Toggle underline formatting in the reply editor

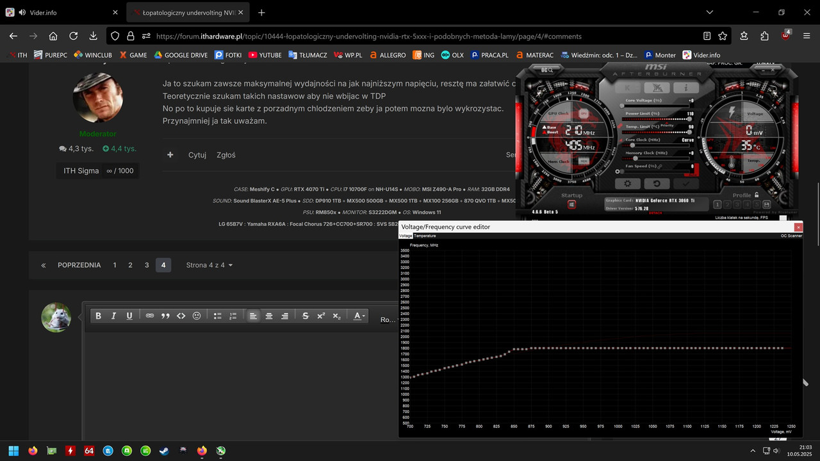(129, 316)
